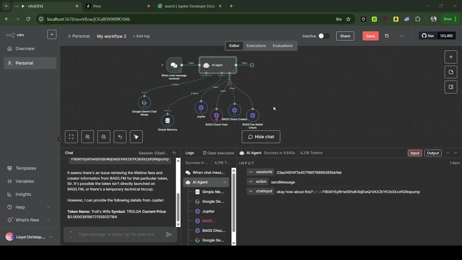Zoom in on the canvas
Image resolution: width=462 pixels, height=260 pixels.
pyautogui.click(x=87, y=137)
